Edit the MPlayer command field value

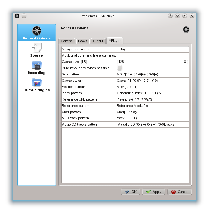(153, 49)
